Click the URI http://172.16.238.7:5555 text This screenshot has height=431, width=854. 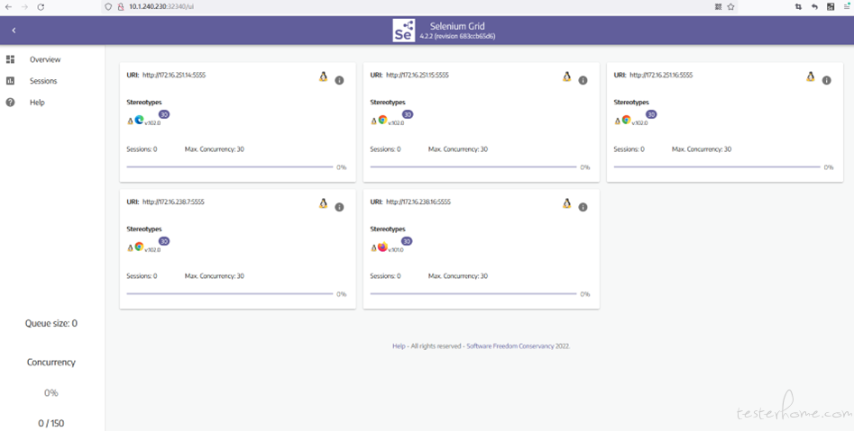pyautogui.click(x=173, y=202)
